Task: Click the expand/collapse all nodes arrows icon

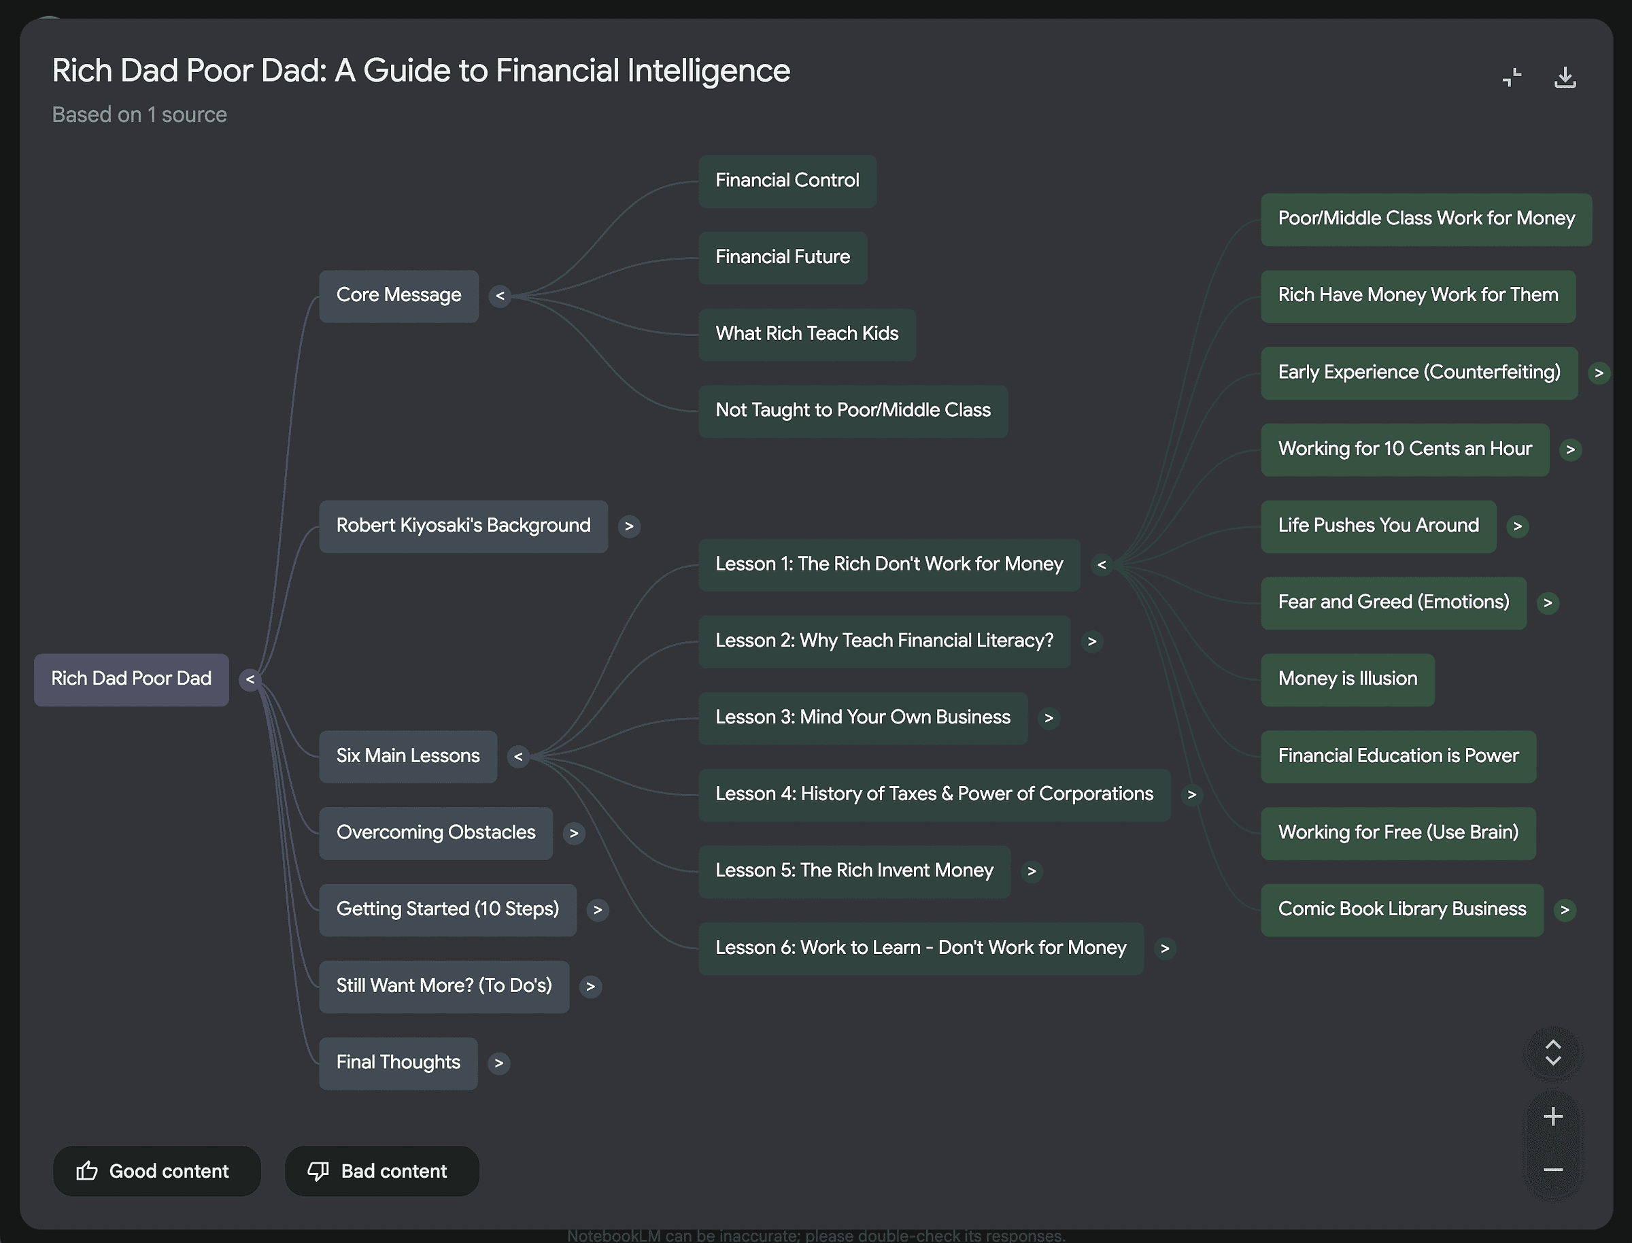Action: (x=1552, y=1051)
